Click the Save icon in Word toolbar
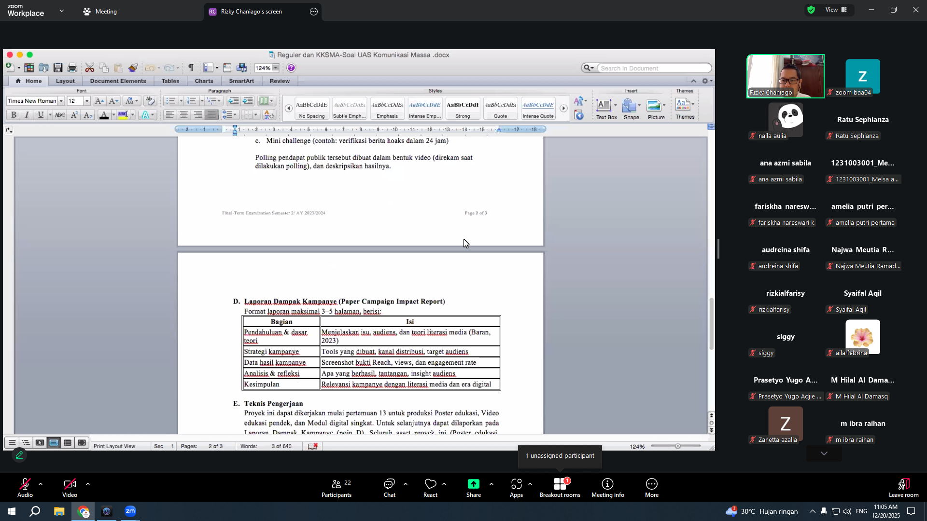 click(58, 68)
